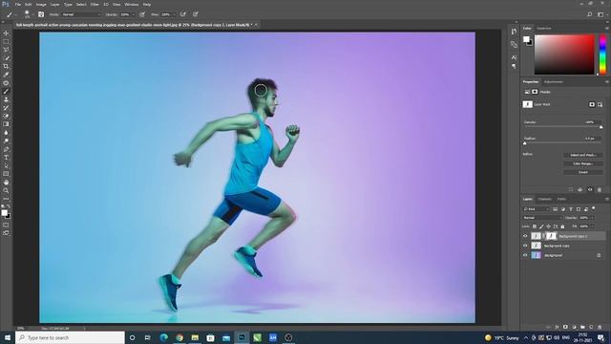The image size is (611, 344).
Task: Switch to the Channels tab
Action: (x=545, y=200)
